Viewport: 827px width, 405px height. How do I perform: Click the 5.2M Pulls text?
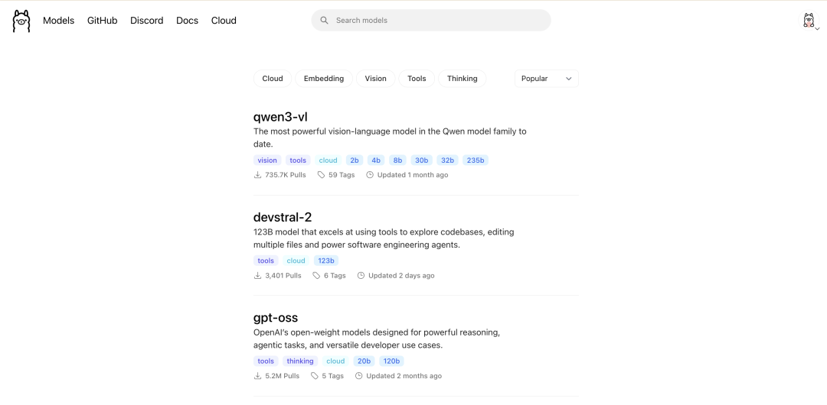(x=282, y=376)
